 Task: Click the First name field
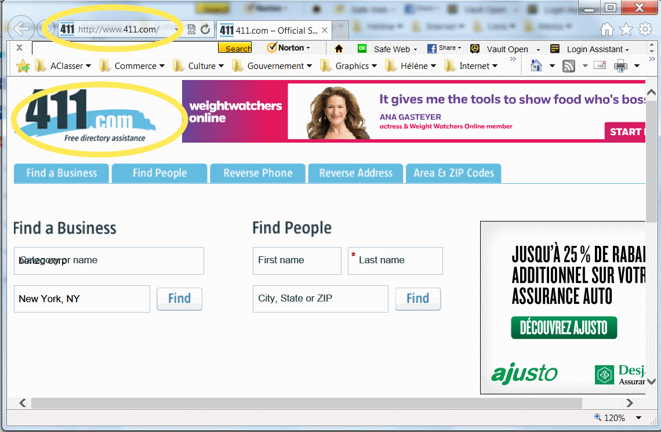click(x=297, y=261)
